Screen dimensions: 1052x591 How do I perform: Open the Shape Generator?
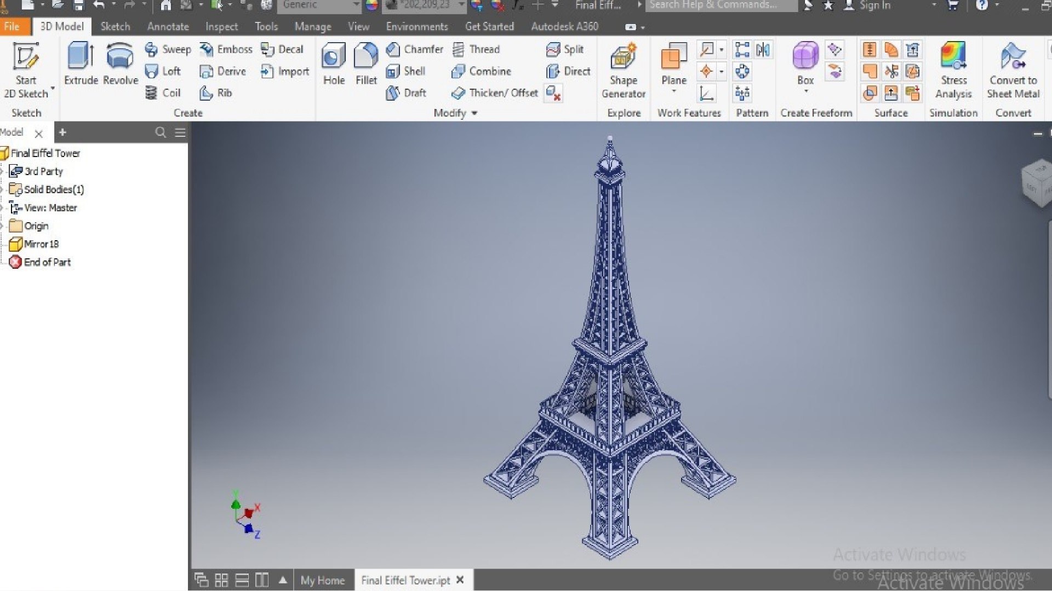624,70
